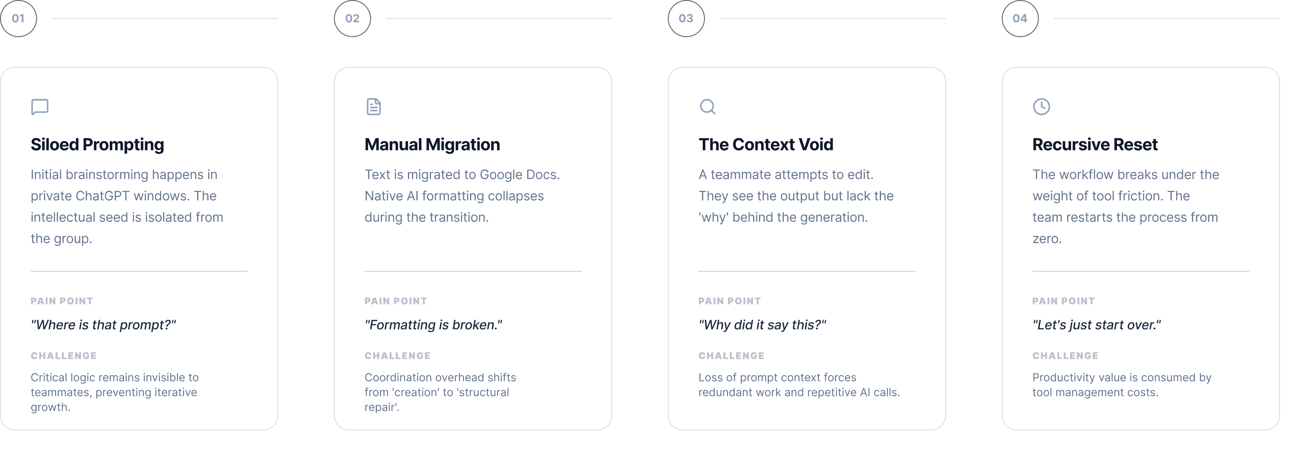Click the quote "Why did it say this?"

click(x=762, y=325)
